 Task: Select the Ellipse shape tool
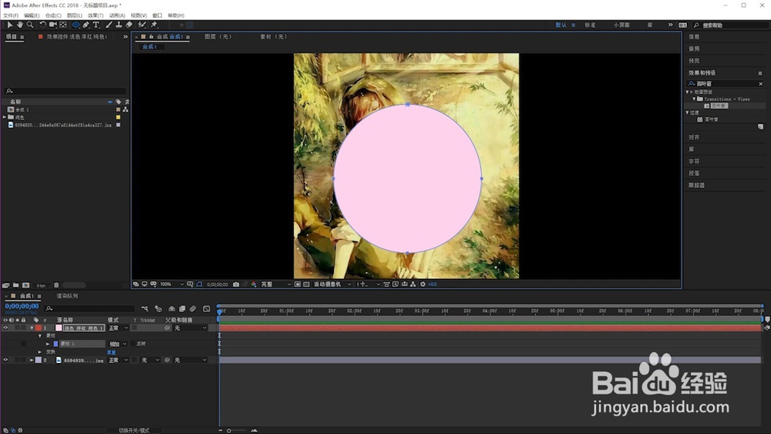(76, 25)
